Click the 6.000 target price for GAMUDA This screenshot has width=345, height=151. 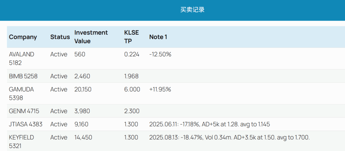[132, 89]
